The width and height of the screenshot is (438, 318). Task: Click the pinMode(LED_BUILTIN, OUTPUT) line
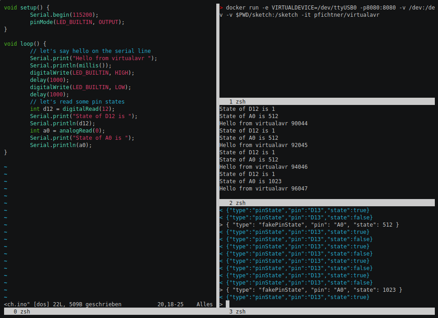[x=77, y=22]
